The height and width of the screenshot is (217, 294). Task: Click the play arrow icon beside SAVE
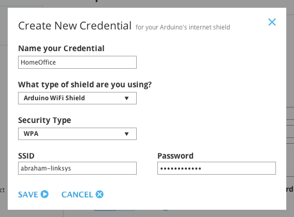click(x=45, y=194)
